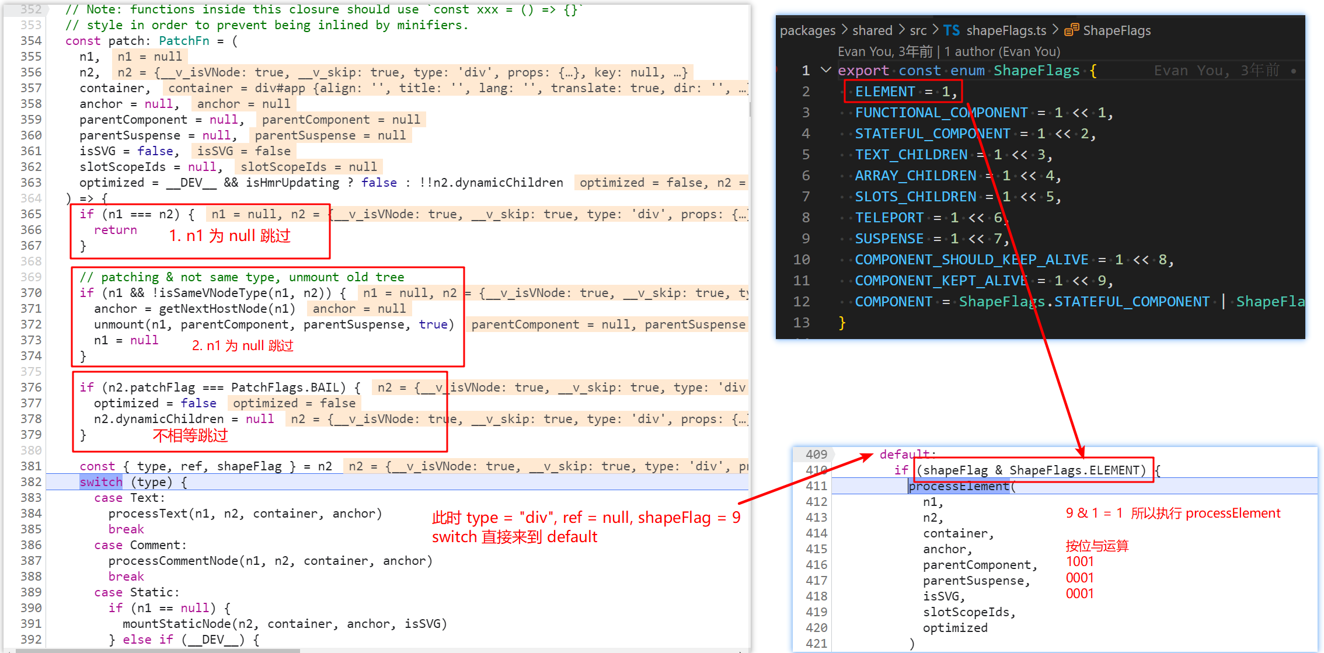Image resolution: width=1324 pixels, height=653 pixels.
Task: Click the highlighted 'switch' keyword on line 382
Action: [101, 482]
